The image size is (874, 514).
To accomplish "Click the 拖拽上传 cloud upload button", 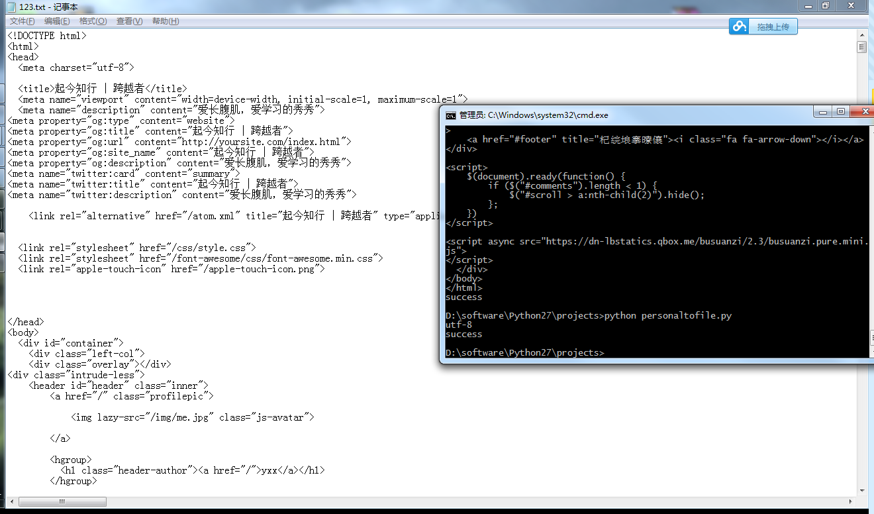I will [x=763, y=26].
